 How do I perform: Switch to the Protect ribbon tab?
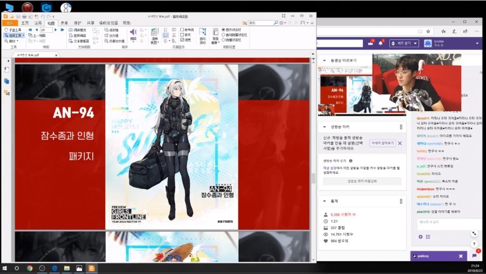[x=77, y=23]
